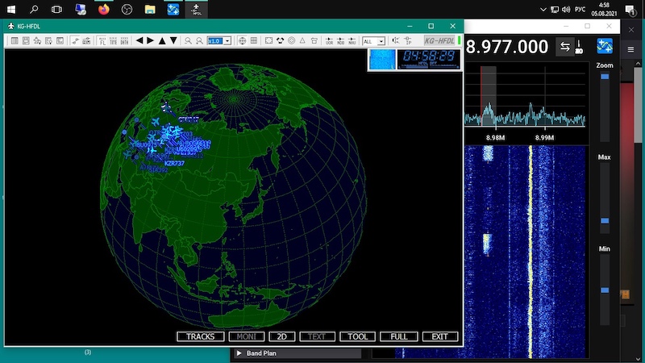Click the up arrow rotate icon
645x363 pixels.
click(162, 40)
